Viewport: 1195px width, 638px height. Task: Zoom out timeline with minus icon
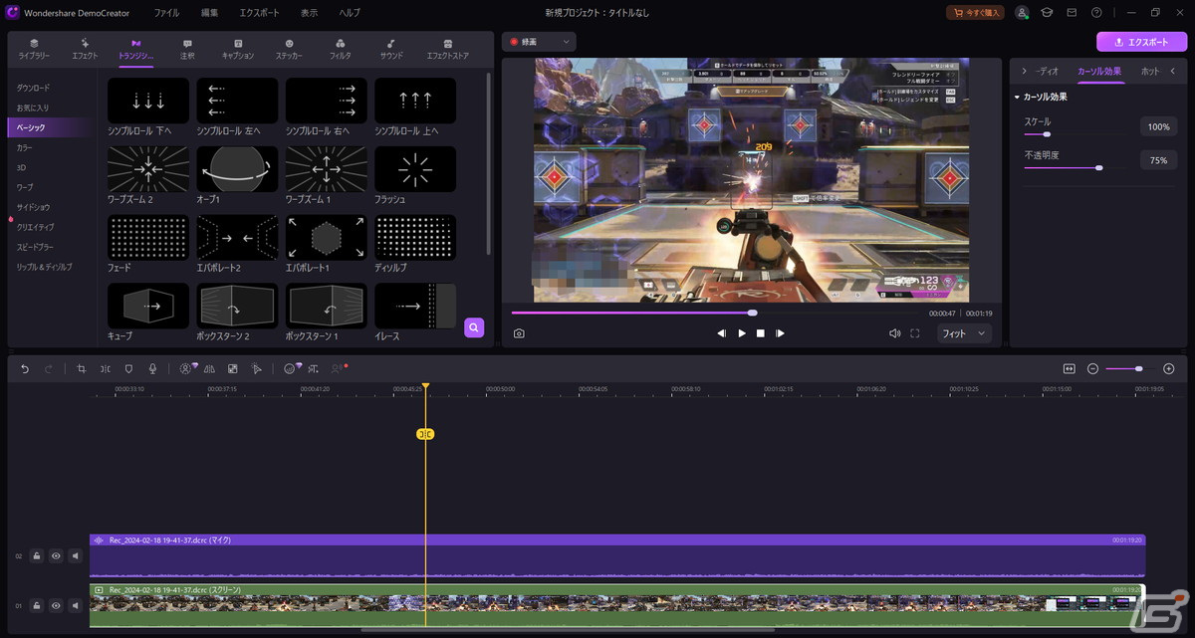tap(1092, 368)
